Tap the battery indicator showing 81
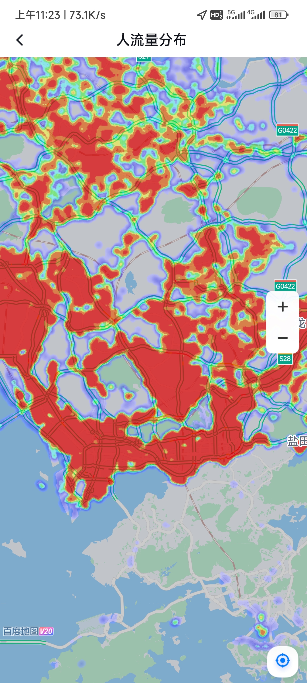The height and width of the screenshot is (683, 307). [279, 15]
